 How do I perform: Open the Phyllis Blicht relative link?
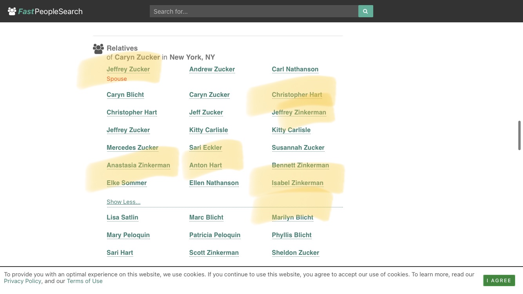click(x=292, y=235)
